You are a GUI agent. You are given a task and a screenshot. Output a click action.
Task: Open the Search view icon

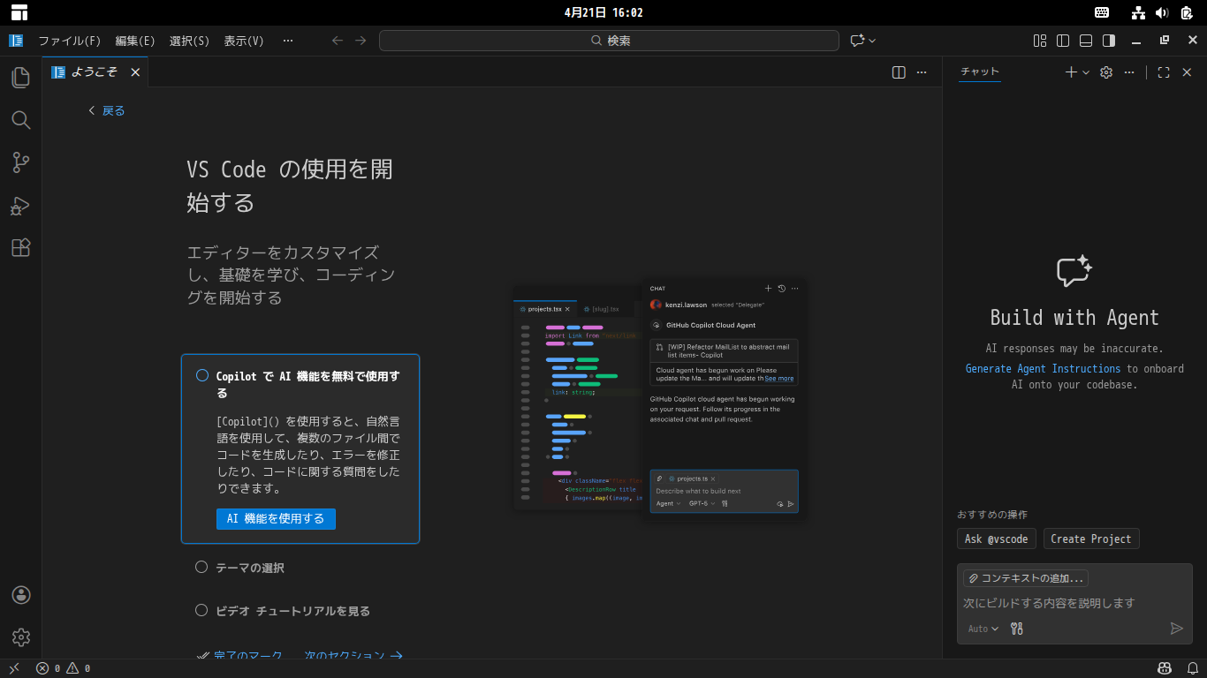(21, 120)
